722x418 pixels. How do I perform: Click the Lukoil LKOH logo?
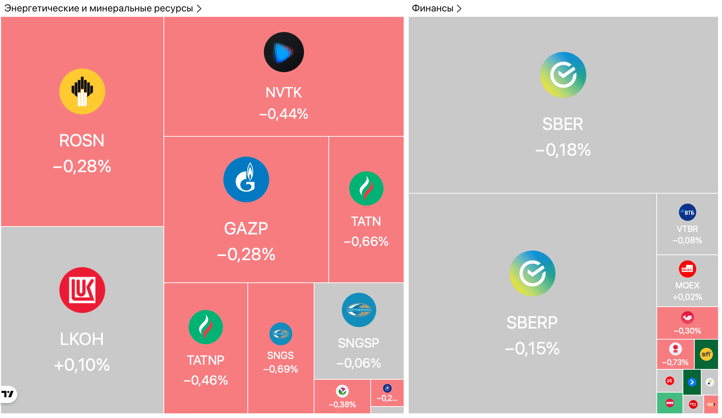click(82, 290)
